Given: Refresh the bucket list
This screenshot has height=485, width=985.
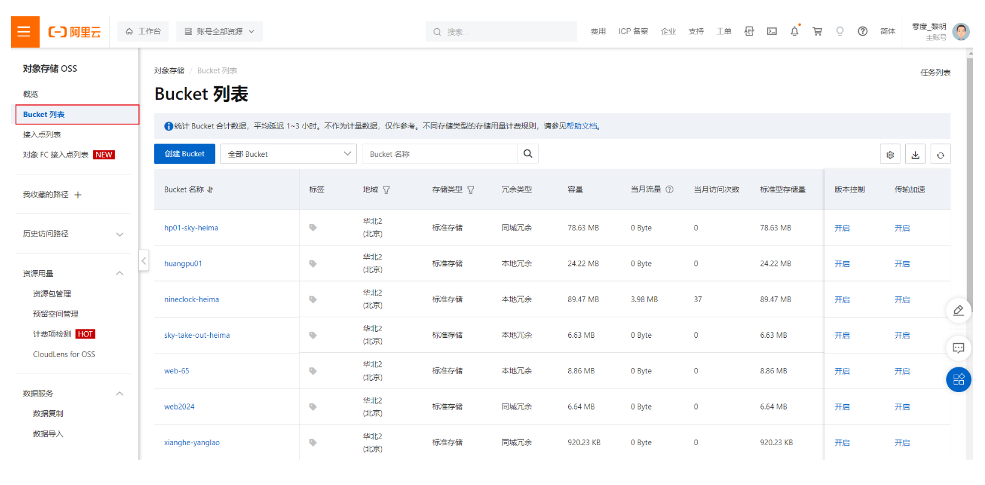Looking at the screenshot, I should [x=940, y=154].
